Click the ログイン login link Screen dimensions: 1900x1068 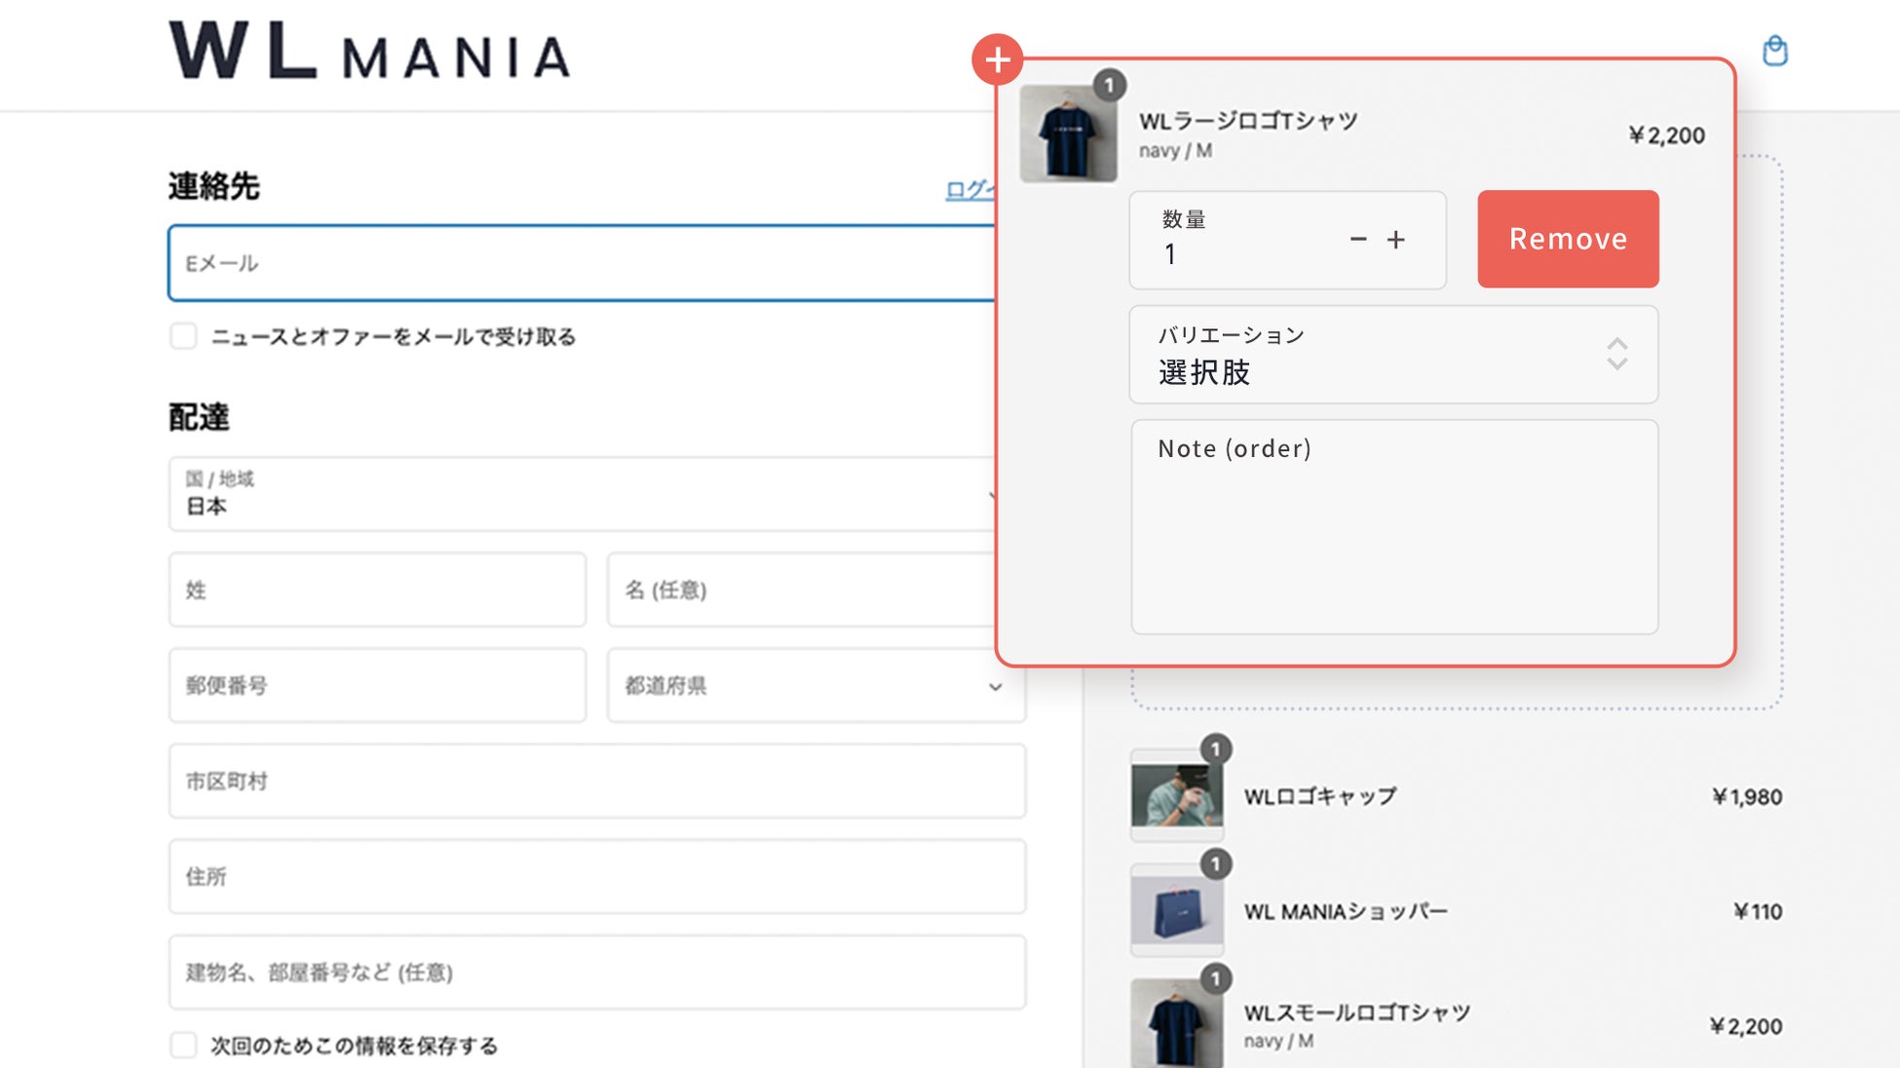point(969,189)
